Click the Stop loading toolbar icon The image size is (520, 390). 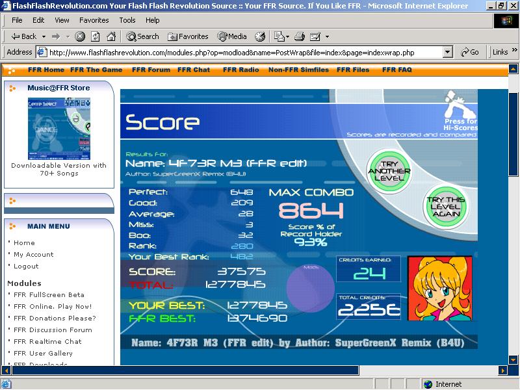click(79, 36)
